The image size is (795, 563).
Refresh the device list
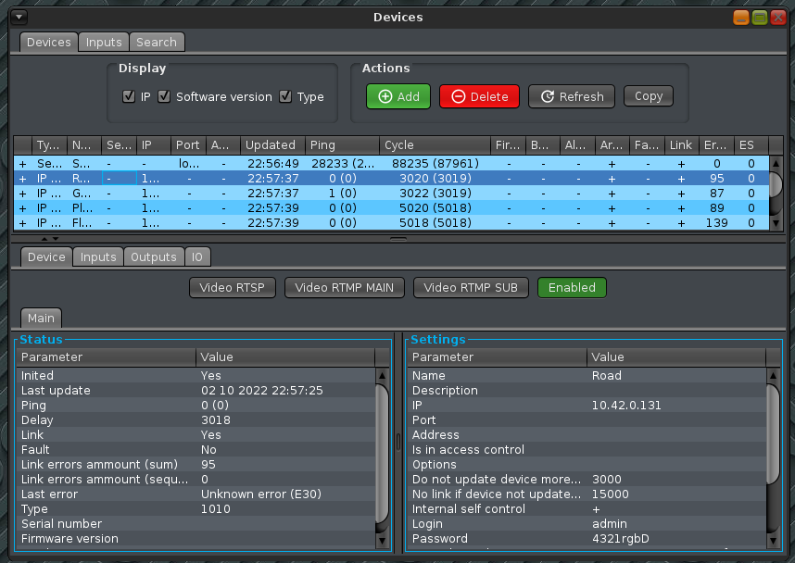coord(572,96)
